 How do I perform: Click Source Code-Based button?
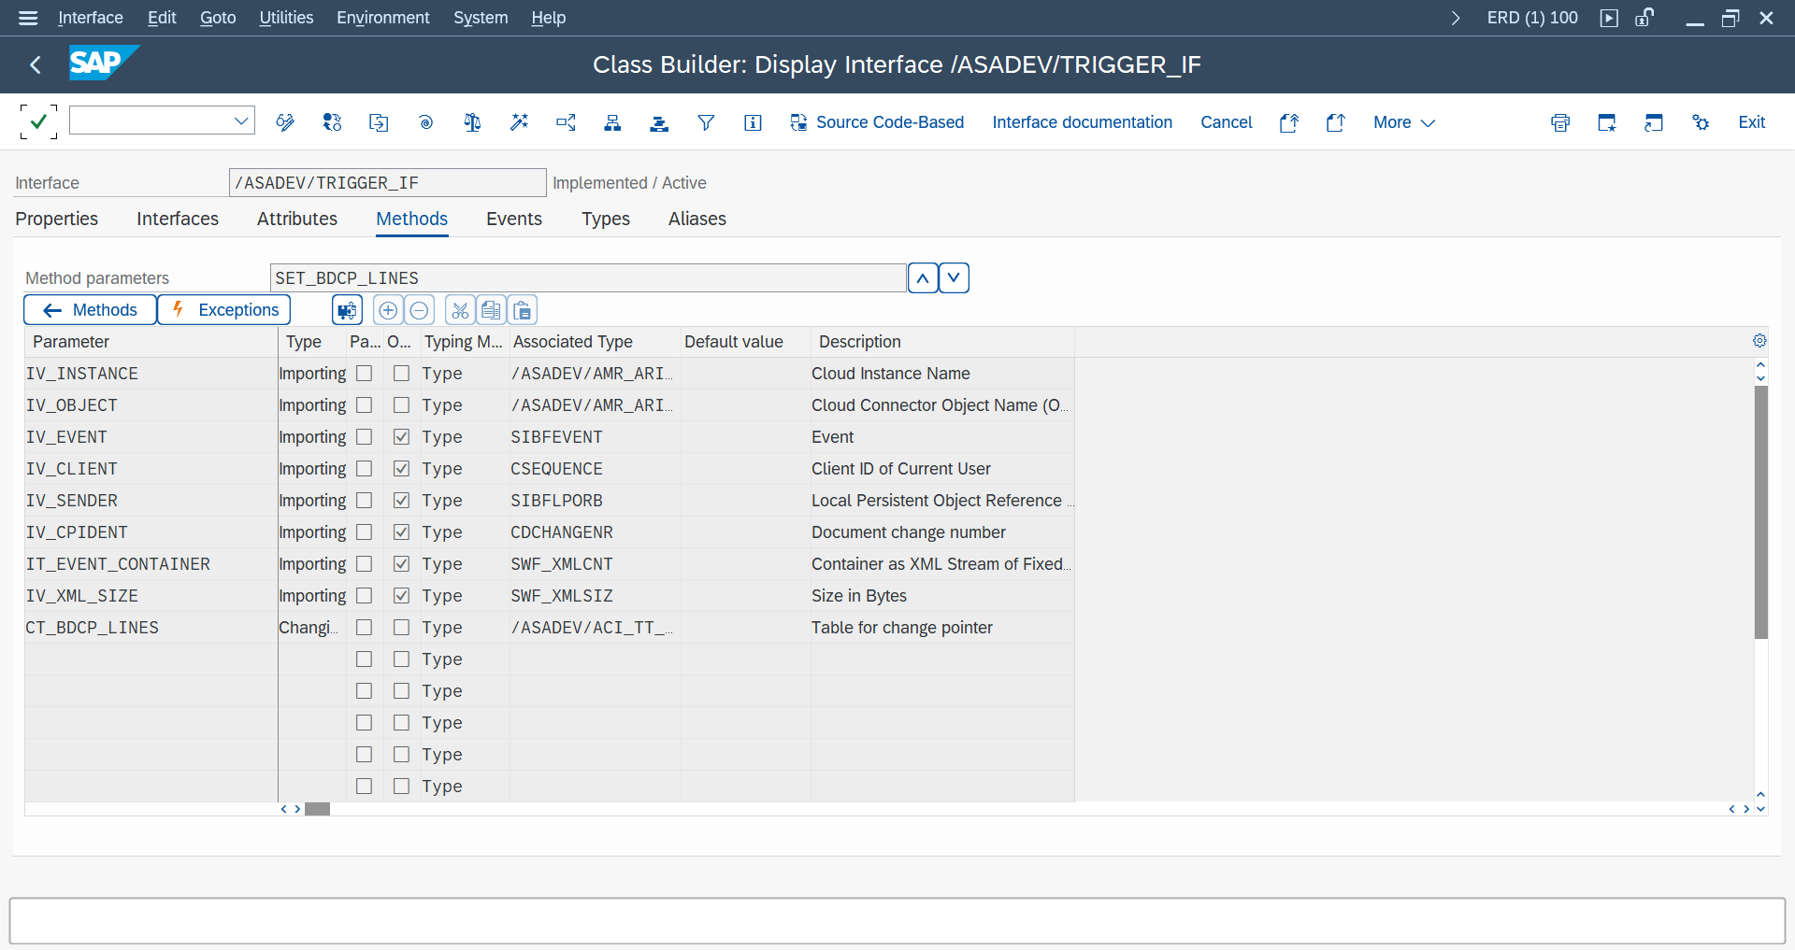[877, 122]
